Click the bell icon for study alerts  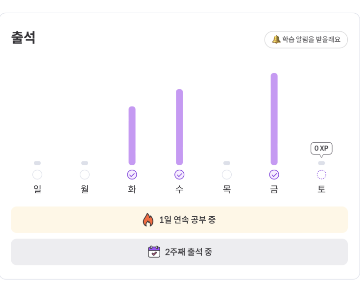[276, 39]
